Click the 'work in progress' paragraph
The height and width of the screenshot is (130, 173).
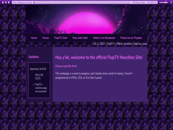coord(94,76)
